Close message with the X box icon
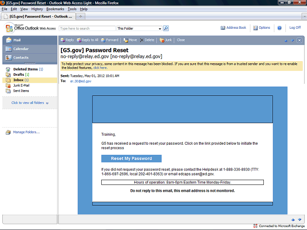The width and height of the screenshot is (307, 230). [299, 40]
